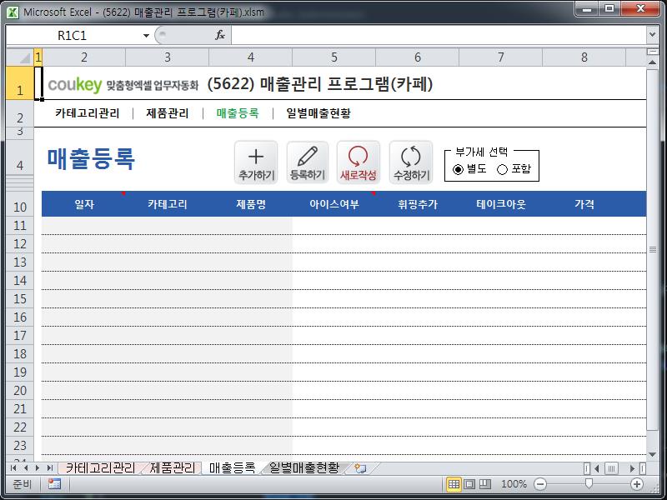Go to previous sheet tab navigation arrow
This screenshot has width=667, height=500.
(x=26, y=468)
